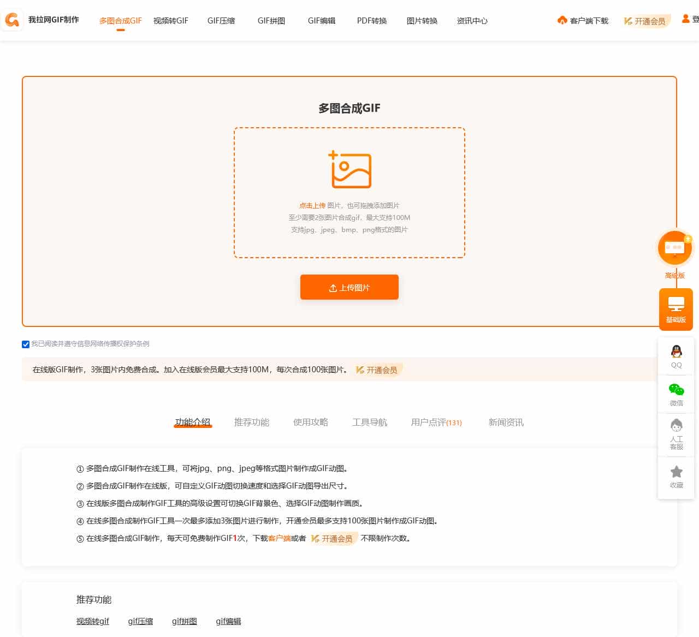Uncheck the 信息网络传播权保护条例 agreement

pos(26,344)
